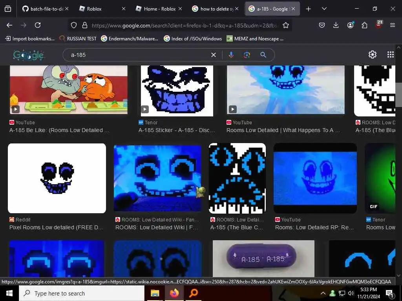Image resolution: width=402 pixels, height=301 pixels.
Task: Open Endermanch/Malware bookmark
Action: pyautogui.click(x=130, y=39)
